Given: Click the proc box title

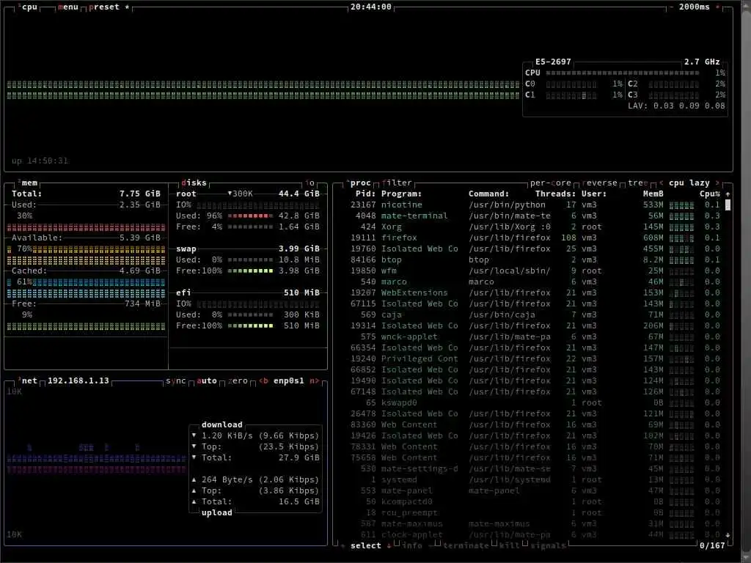Looking at the screenshot, I should pyautogui.click(x=359, y=183).
